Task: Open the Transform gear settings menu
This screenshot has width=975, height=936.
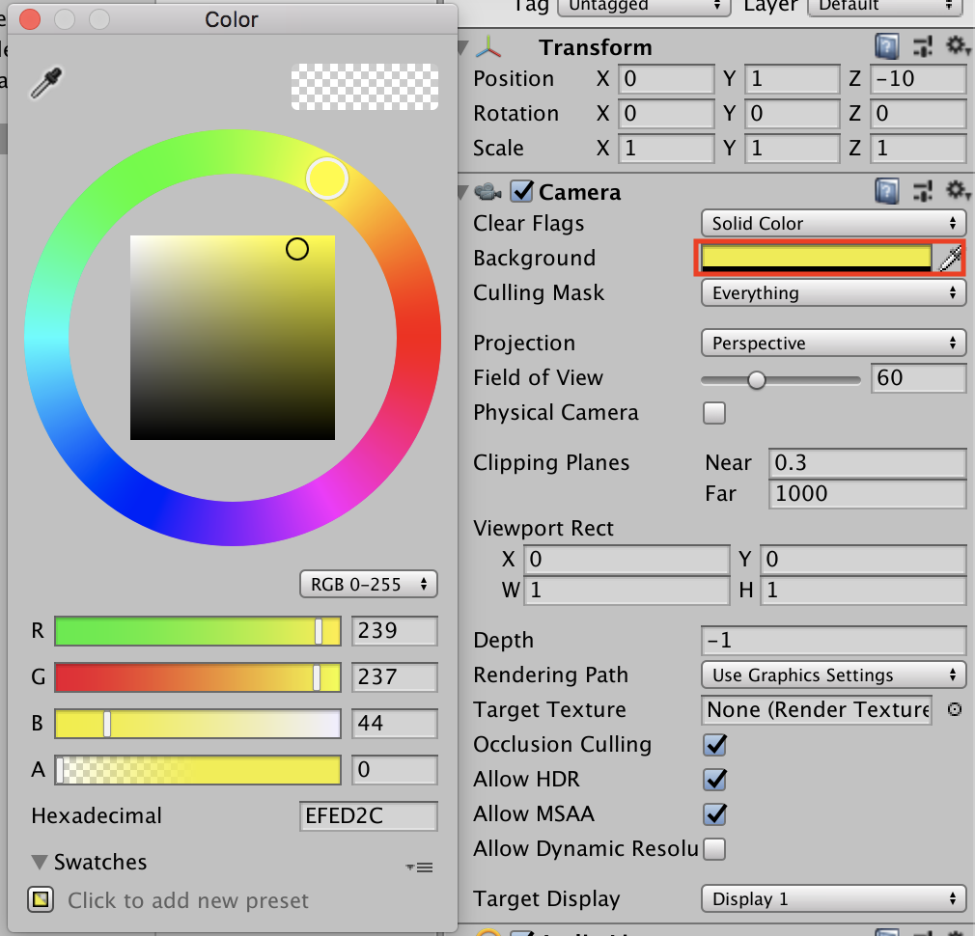Action: click(x=956, y=46)
